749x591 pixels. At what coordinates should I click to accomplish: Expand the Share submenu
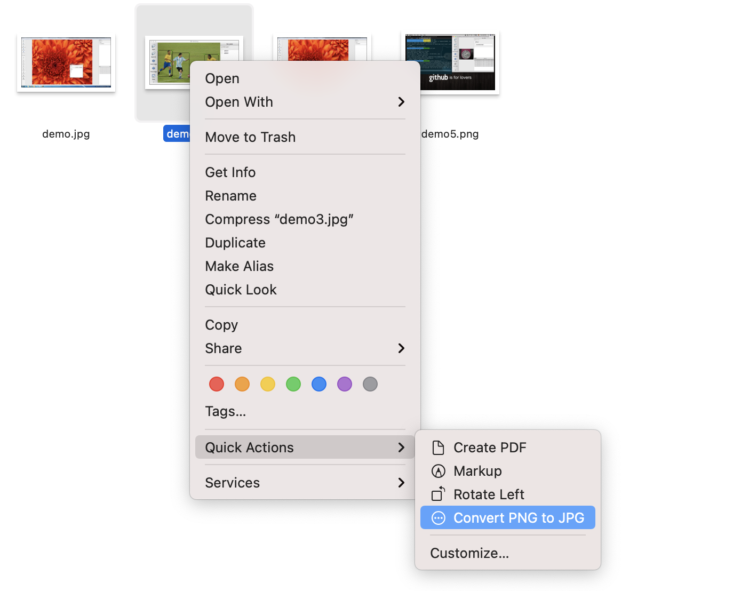point(223,348)
